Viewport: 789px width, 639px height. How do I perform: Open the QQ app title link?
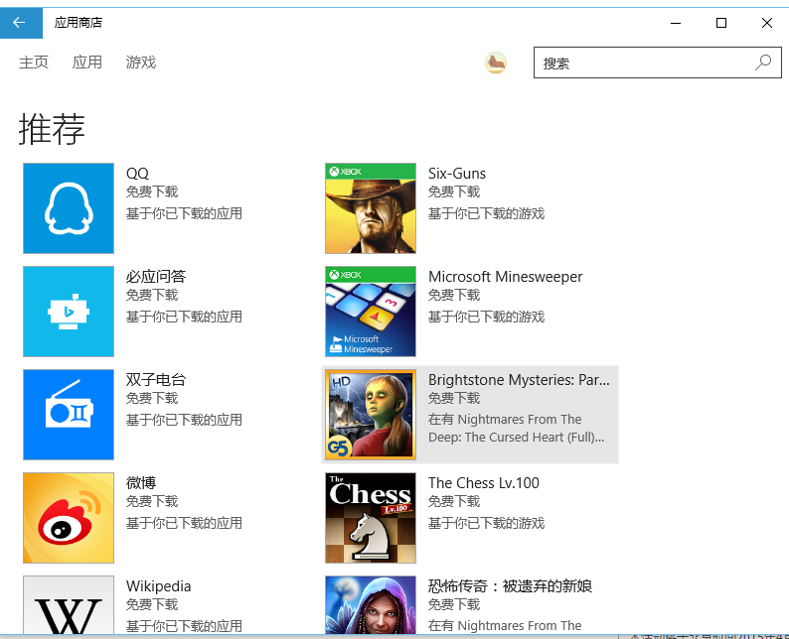click(x=137, y=174)
